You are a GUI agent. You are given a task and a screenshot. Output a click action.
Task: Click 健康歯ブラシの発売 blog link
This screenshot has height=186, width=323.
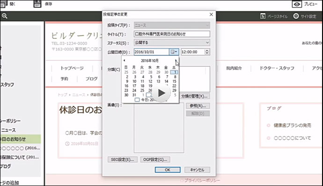click(292, 125)
